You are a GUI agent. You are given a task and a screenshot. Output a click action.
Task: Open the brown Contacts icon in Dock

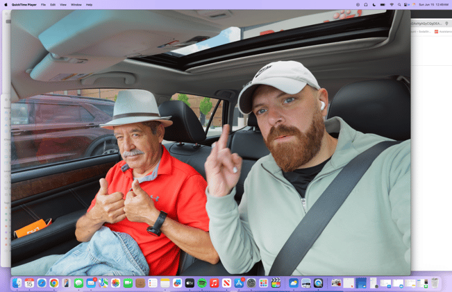140,283
